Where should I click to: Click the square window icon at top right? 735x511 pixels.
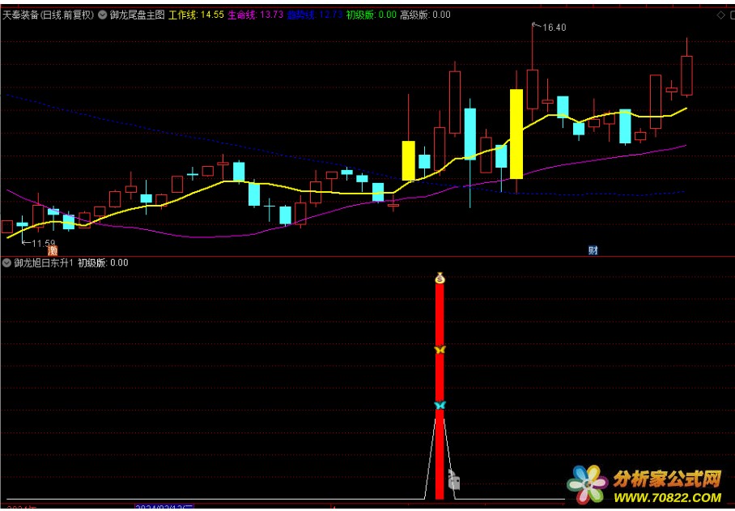[732, 15]
